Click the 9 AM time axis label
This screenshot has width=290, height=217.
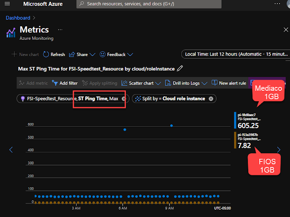[169, 208]
